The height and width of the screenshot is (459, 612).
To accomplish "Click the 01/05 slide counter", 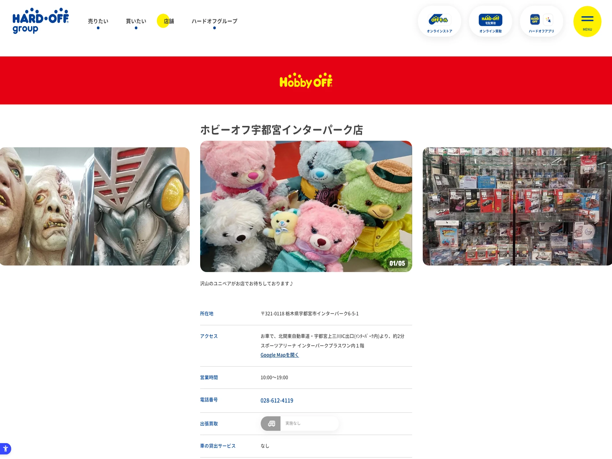I will (x=397, y=263).
